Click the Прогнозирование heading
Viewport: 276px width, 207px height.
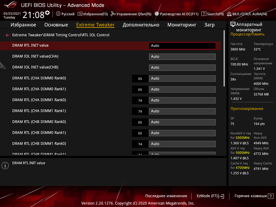click(x=247, y=109)
